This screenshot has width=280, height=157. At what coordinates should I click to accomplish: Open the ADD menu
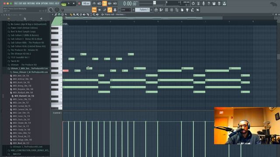24,3
